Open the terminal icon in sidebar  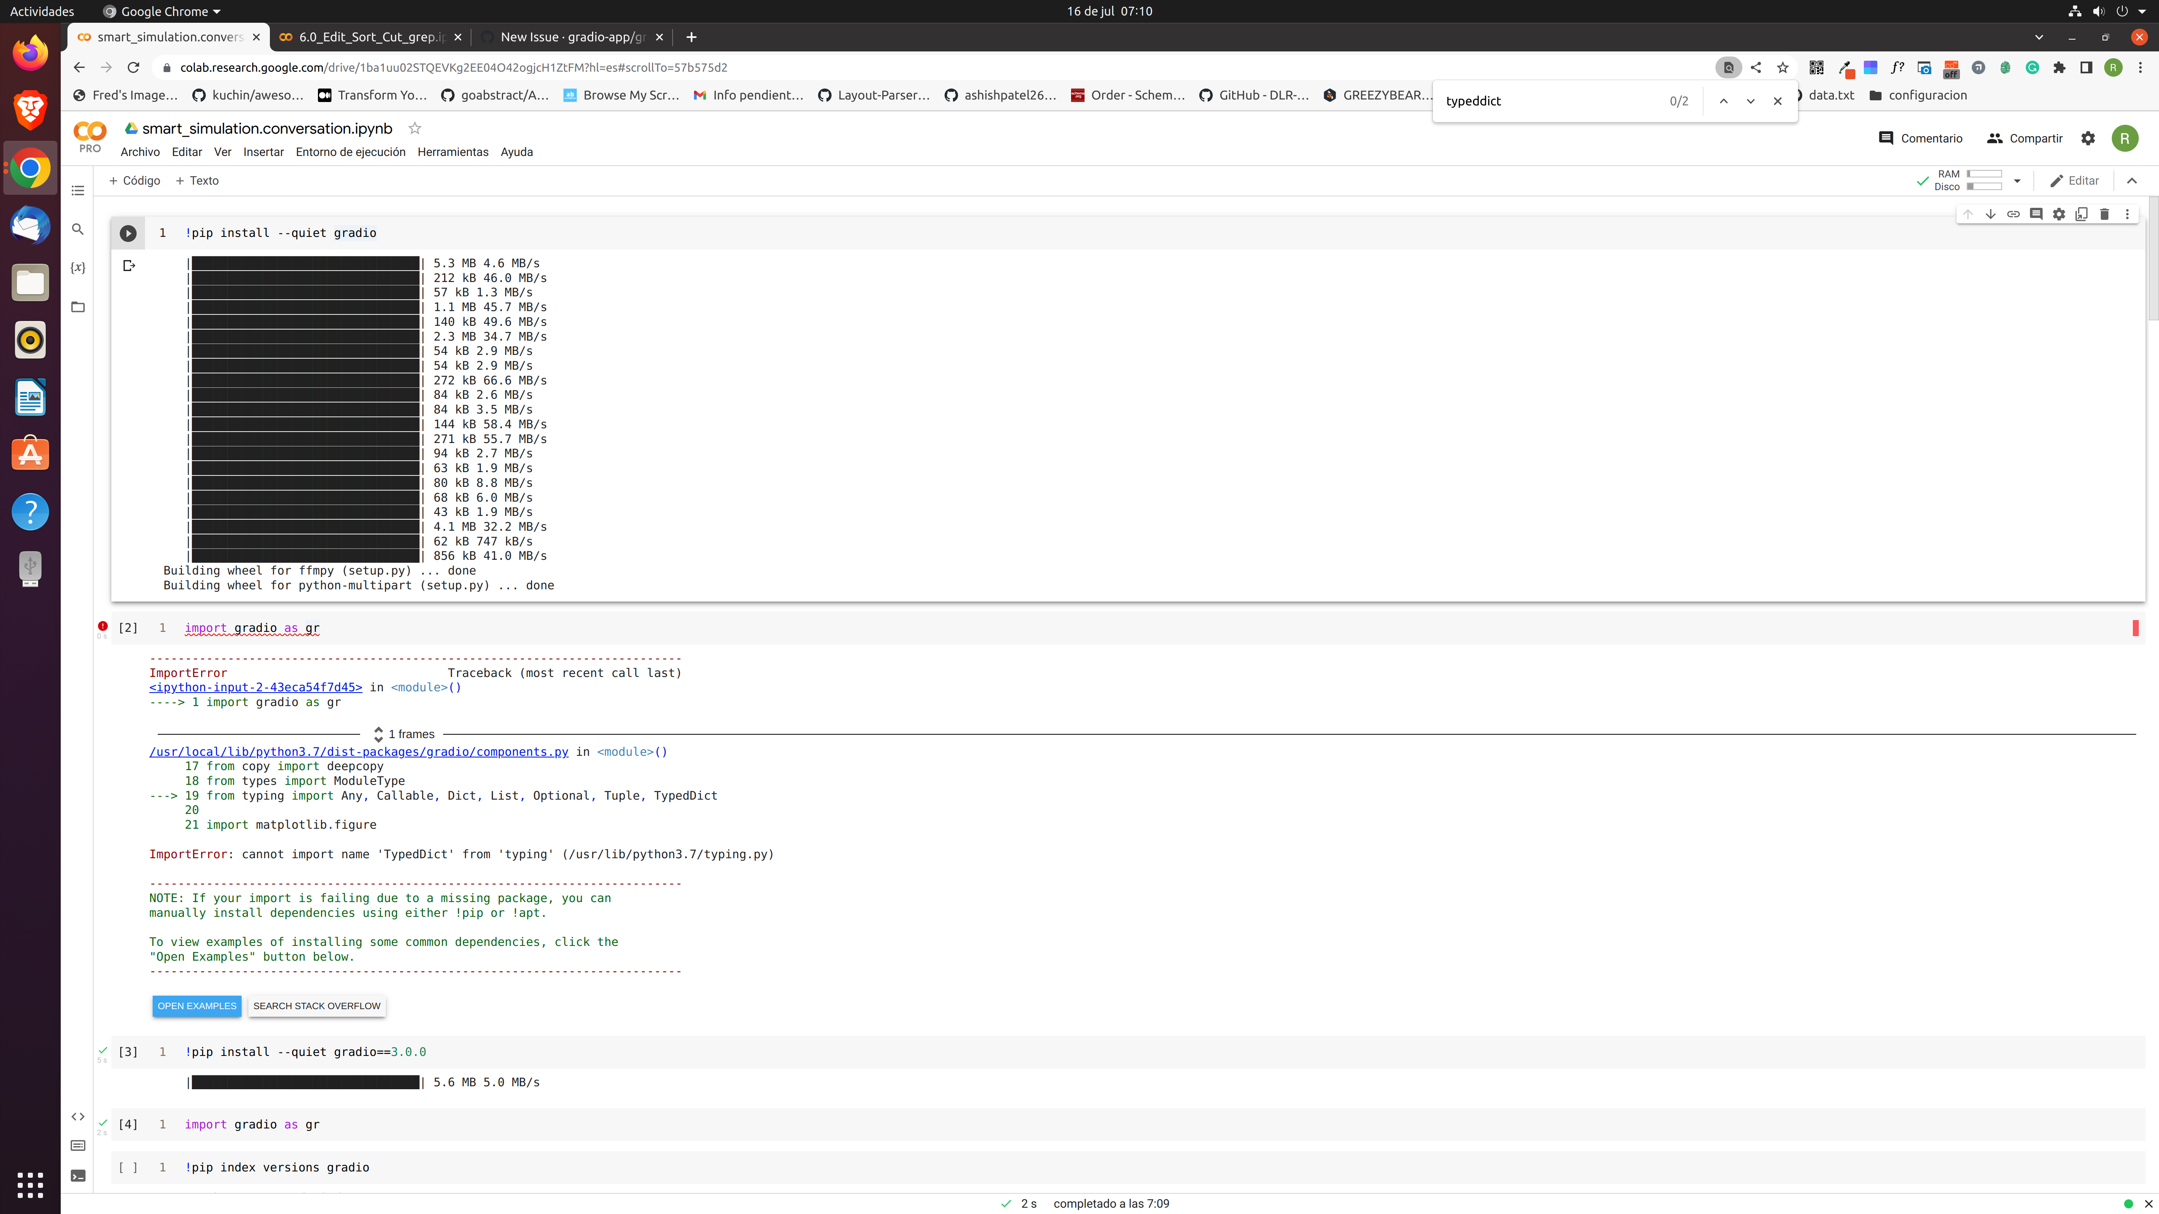pyautogui.click(x=78, y=1176)
